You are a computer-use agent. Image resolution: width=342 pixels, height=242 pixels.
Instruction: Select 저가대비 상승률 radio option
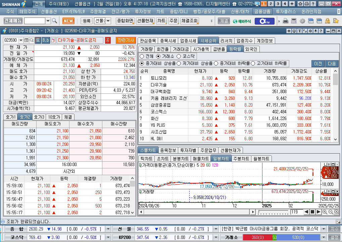click(x=179, y=63)
